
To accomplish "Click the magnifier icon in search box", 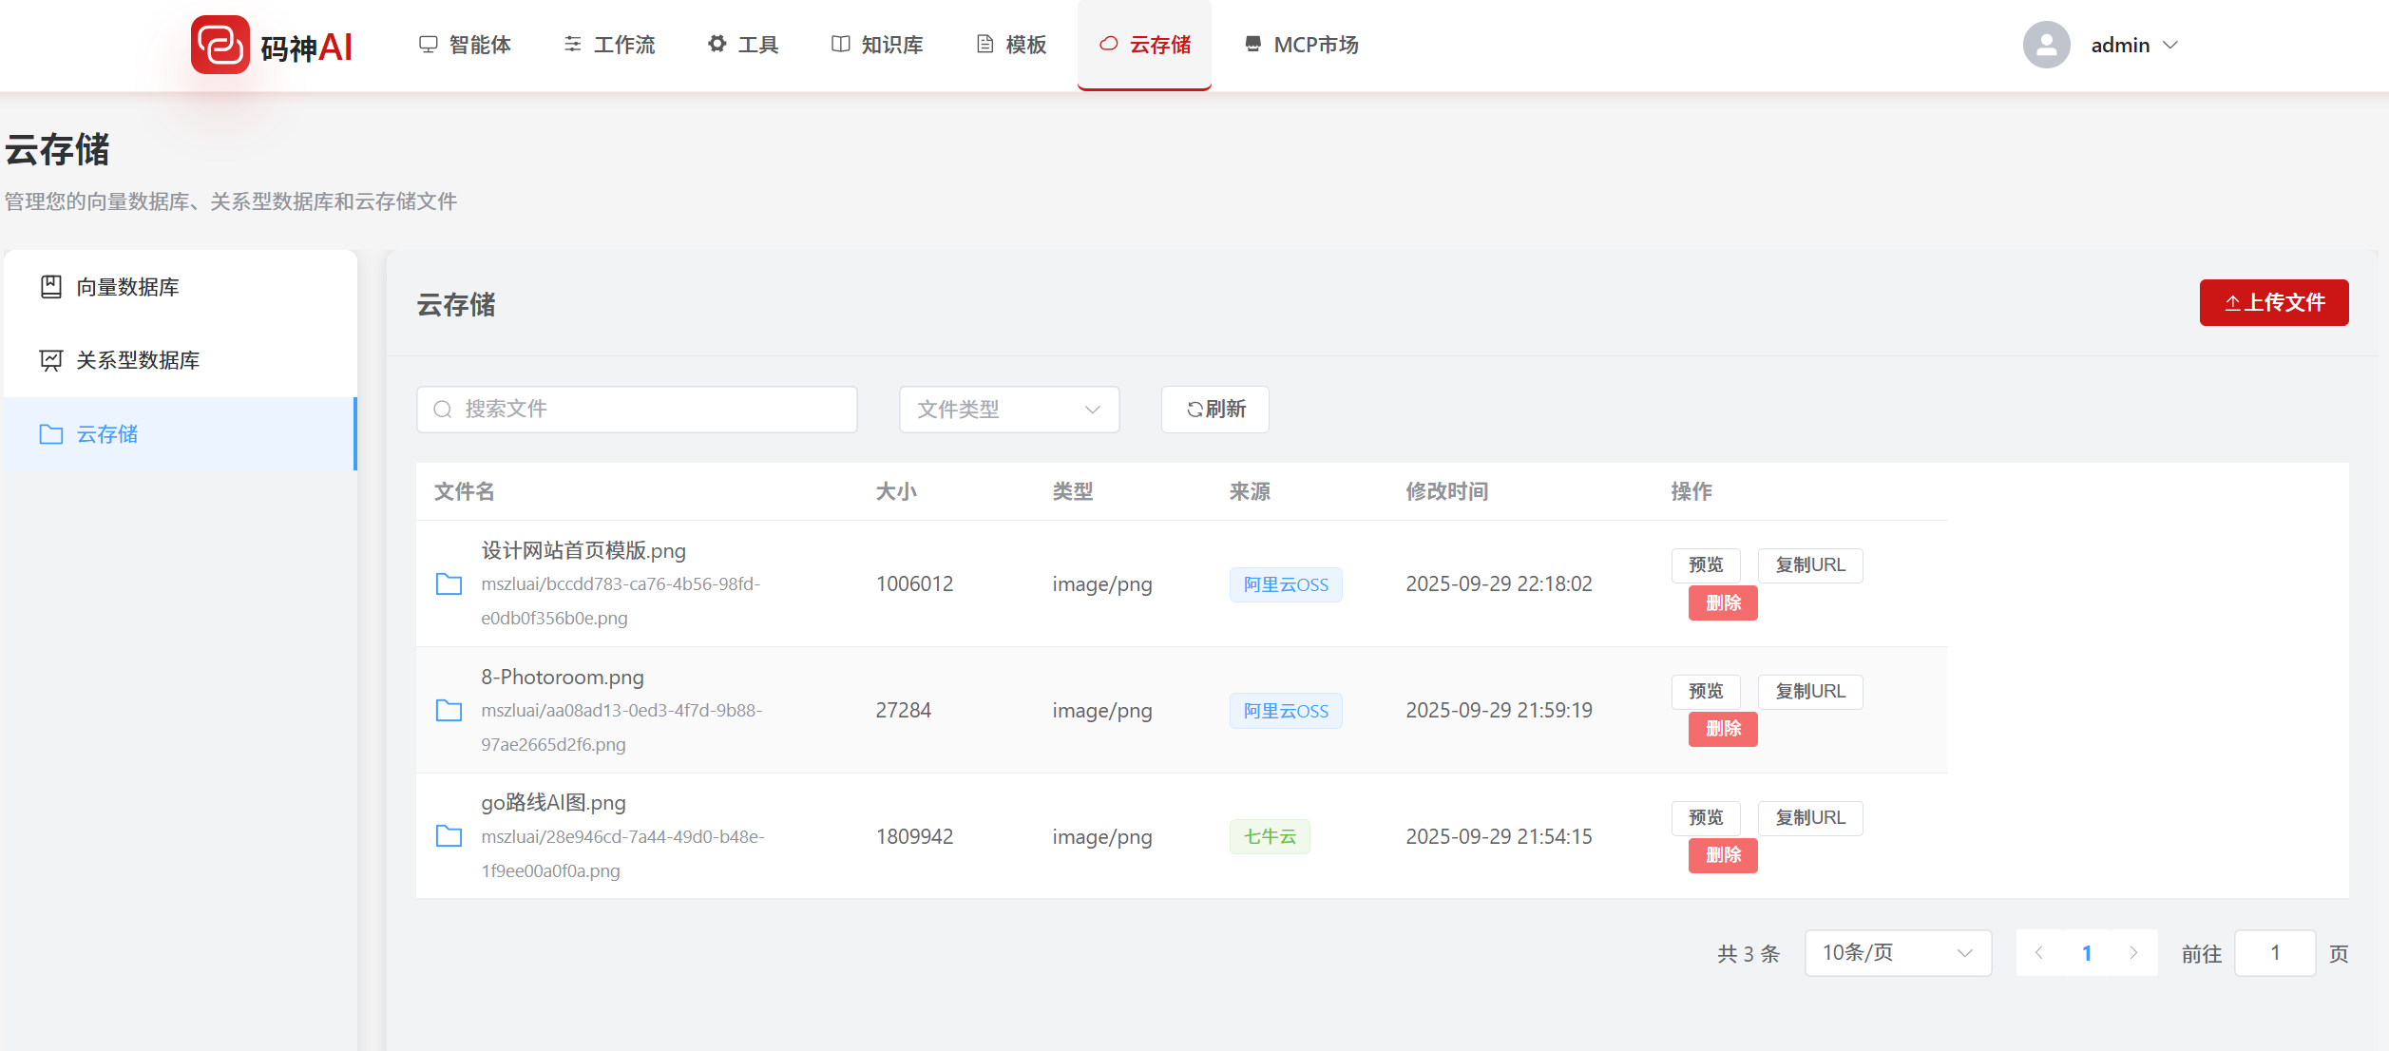I will (443, 410).
